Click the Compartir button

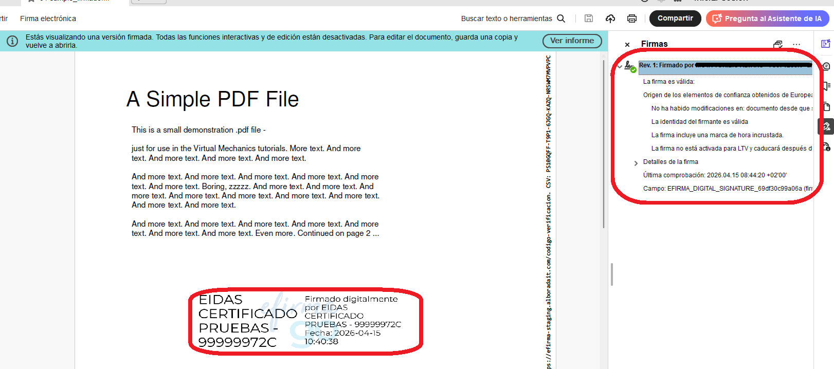[x=675, y=19]
